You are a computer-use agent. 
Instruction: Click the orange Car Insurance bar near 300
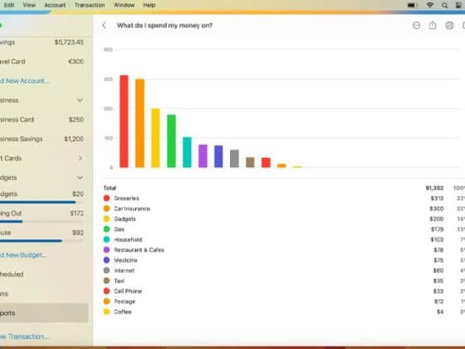click(x=139, y=123)
